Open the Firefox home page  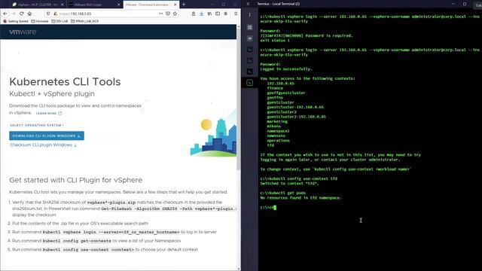[29, 14]
